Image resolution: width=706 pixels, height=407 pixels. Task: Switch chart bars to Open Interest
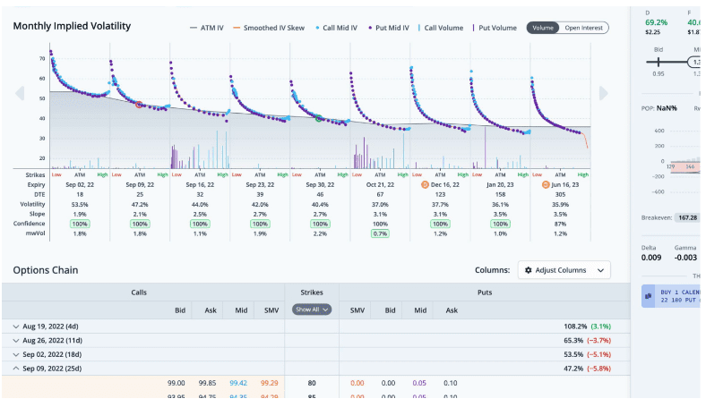point(583,28)
